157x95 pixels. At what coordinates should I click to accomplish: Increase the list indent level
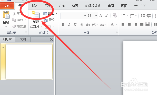[149, 16]
